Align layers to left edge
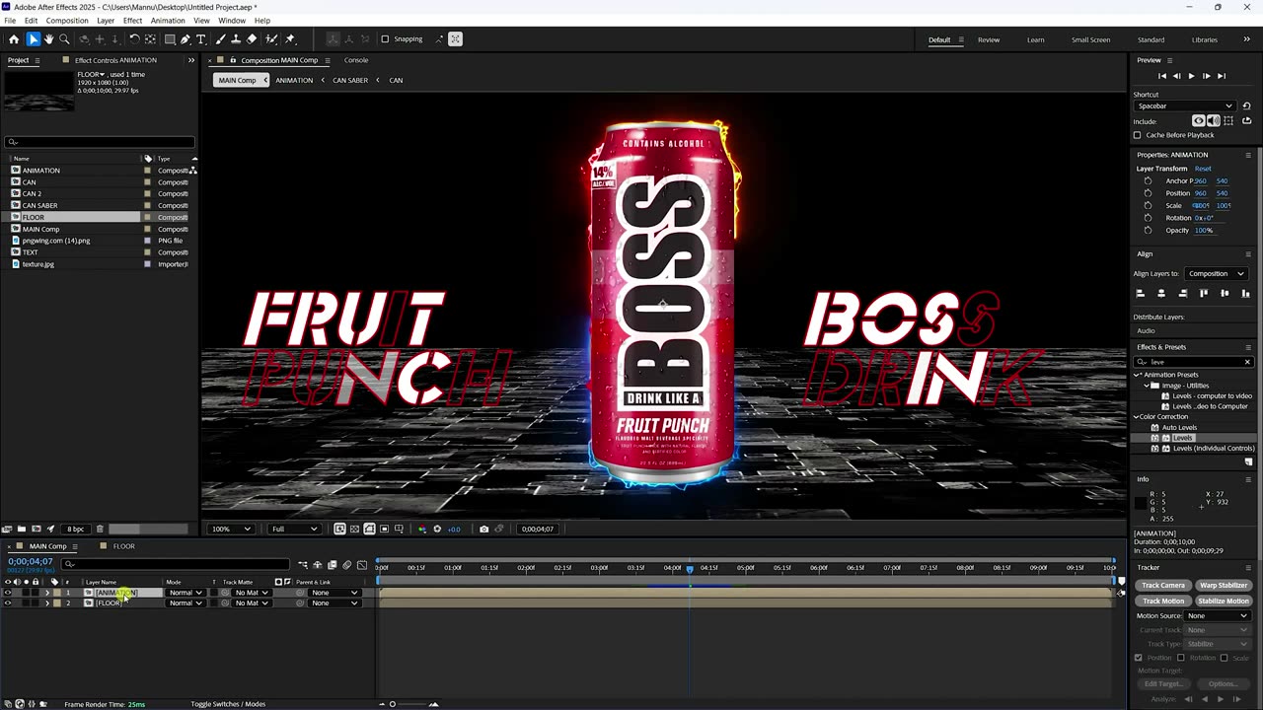The image size is (1263, 710). click(x=1140, y=293)
